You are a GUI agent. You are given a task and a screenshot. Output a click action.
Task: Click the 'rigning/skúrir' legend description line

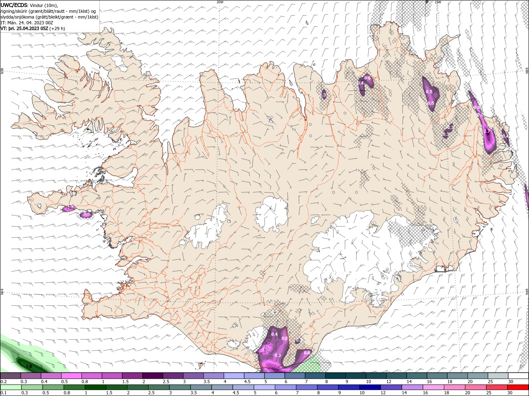coord(48,11)
